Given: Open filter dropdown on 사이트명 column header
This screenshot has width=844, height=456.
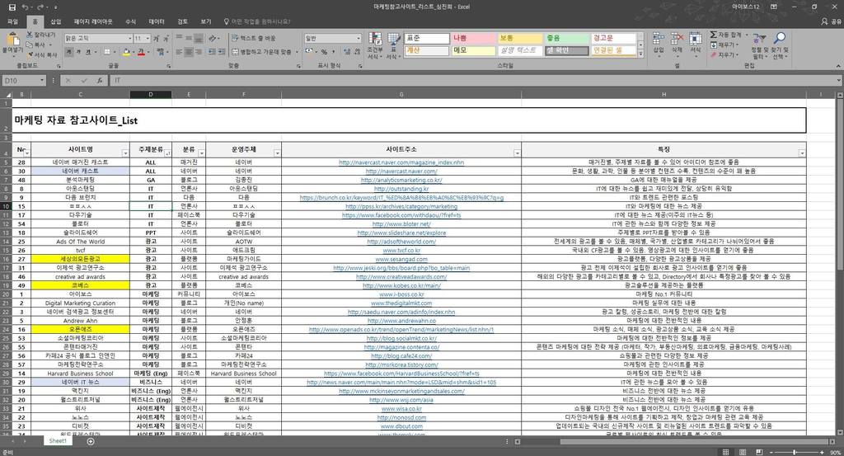Looking at the screenshot, I should point(125,153).
